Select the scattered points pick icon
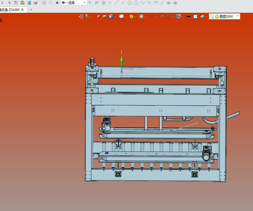253x211 pixels. (110, 2)
